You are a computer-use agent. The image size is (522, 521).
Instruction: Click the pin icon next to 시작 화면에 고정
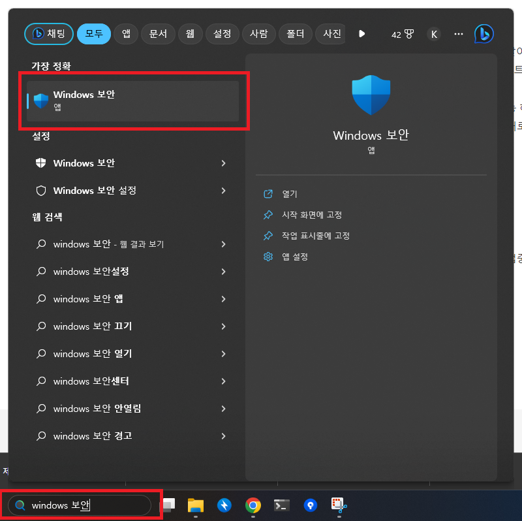268,215
